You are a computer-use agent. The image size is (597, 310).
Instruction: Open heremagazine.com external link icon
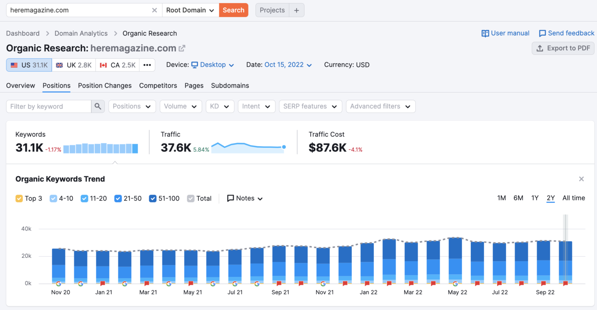(x=182, y=48)
